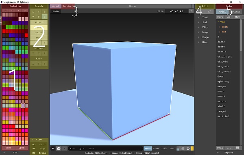Switch to the Render tab
This screenshot has width=244, height=155.
coord(67,6)
